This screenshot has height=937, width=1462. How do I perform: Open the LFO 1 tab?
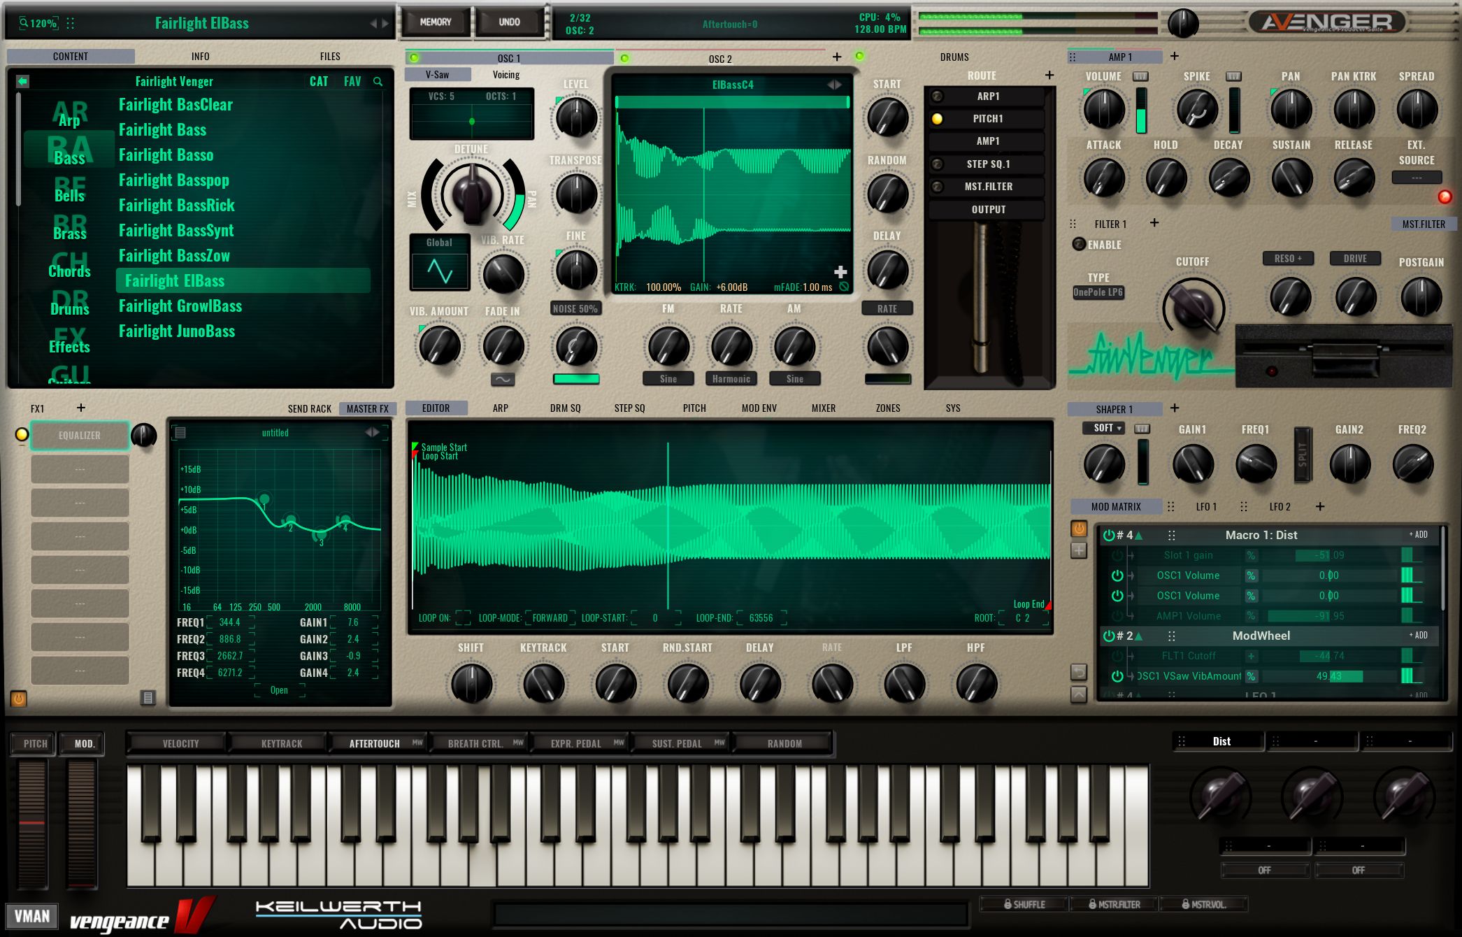1206,507
